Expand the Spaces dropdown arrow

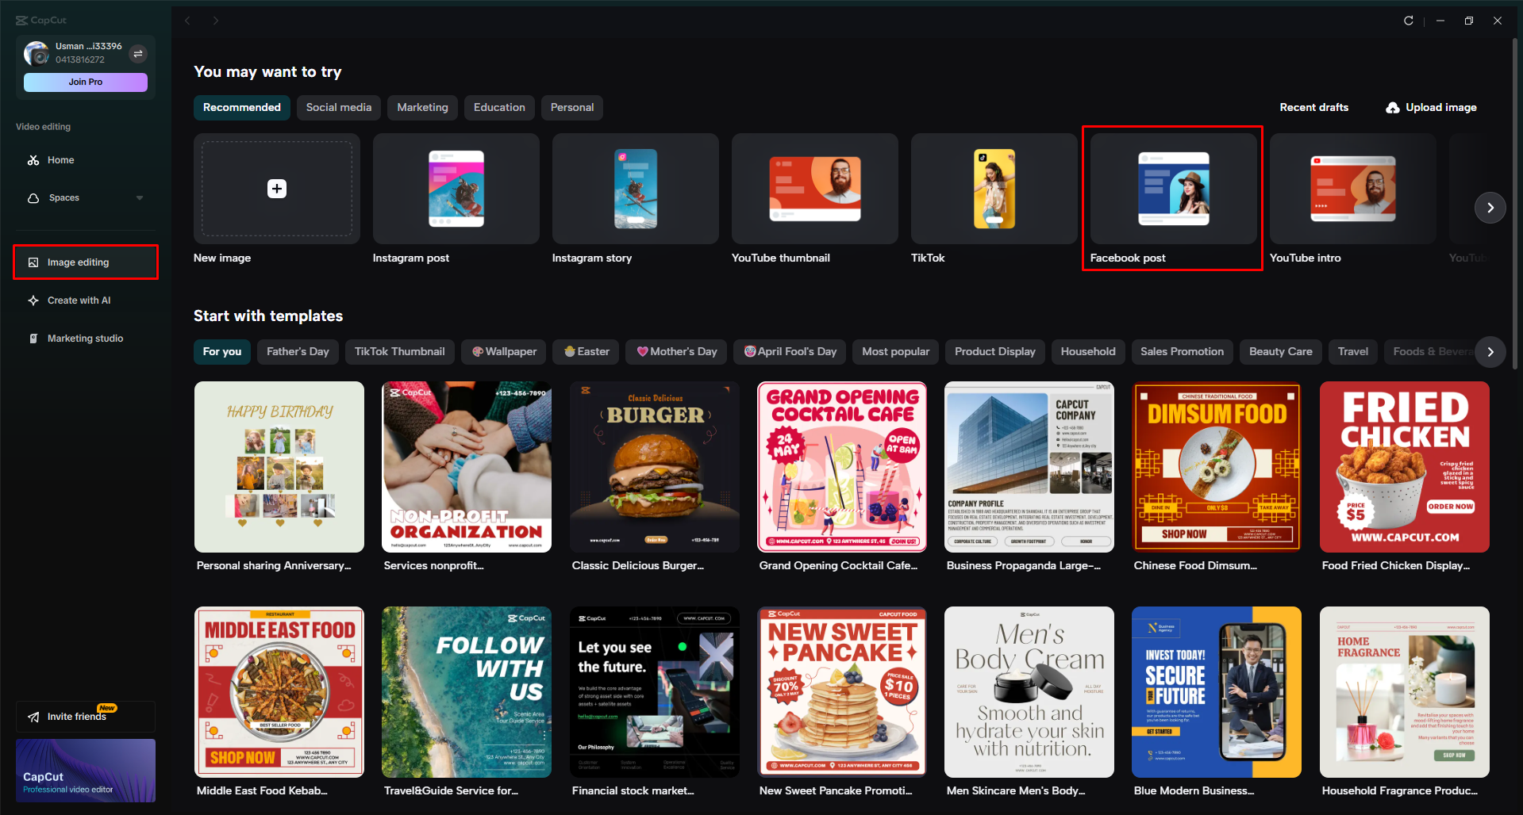click(140, 198)
